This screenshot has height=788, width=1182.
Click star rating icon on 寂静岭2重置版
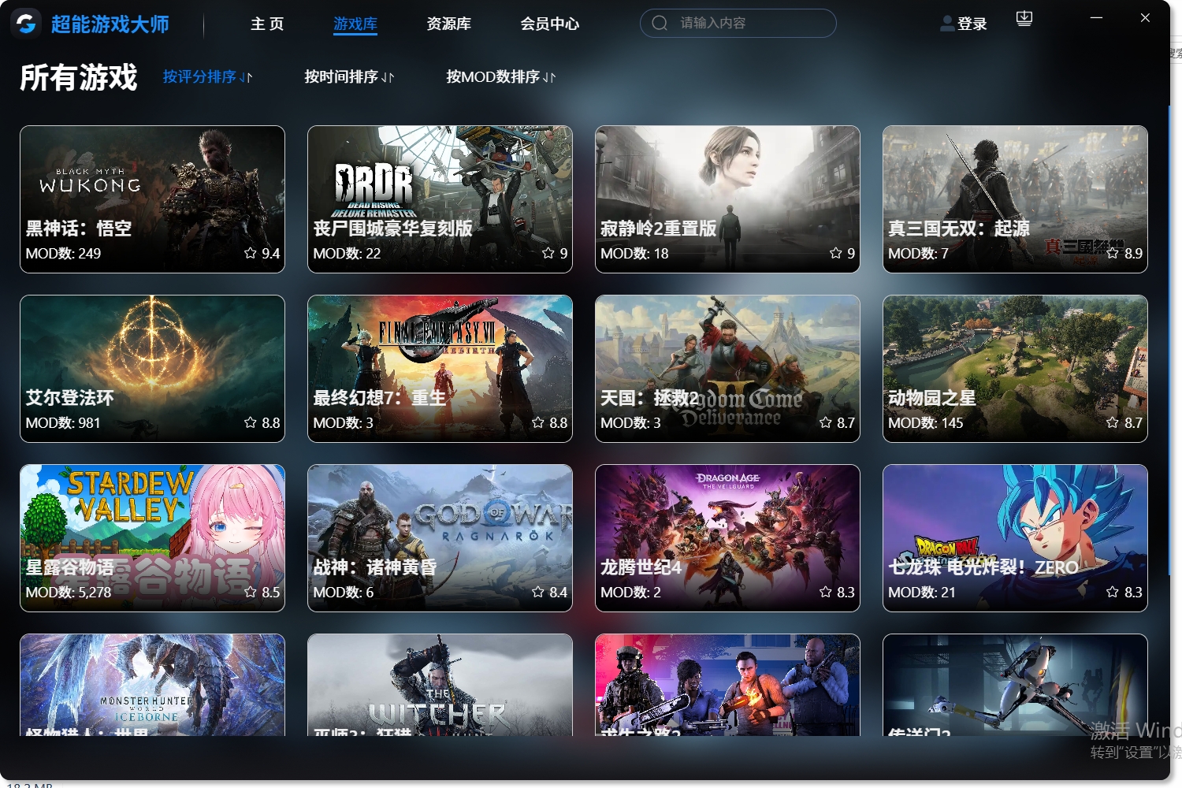tap(836, 253)
